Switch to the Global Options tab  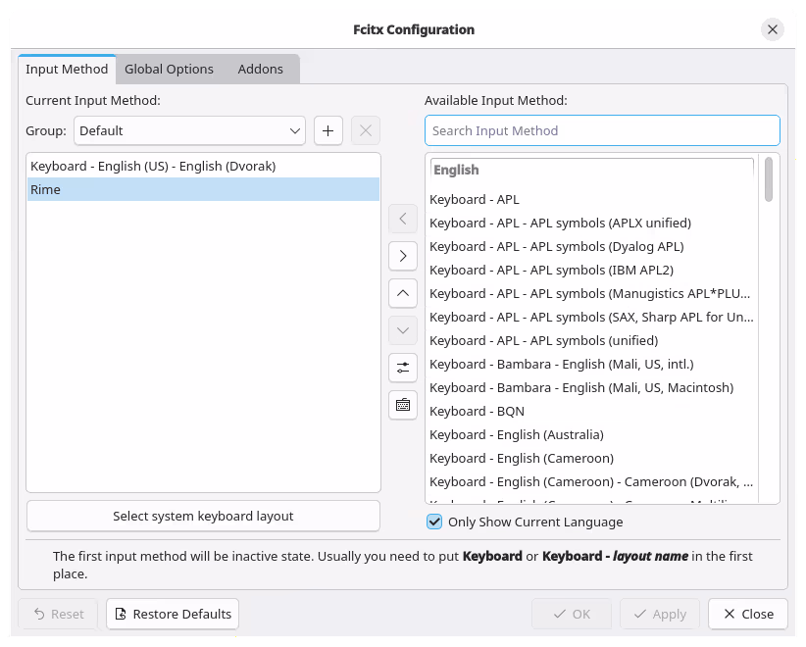(169, 69)
